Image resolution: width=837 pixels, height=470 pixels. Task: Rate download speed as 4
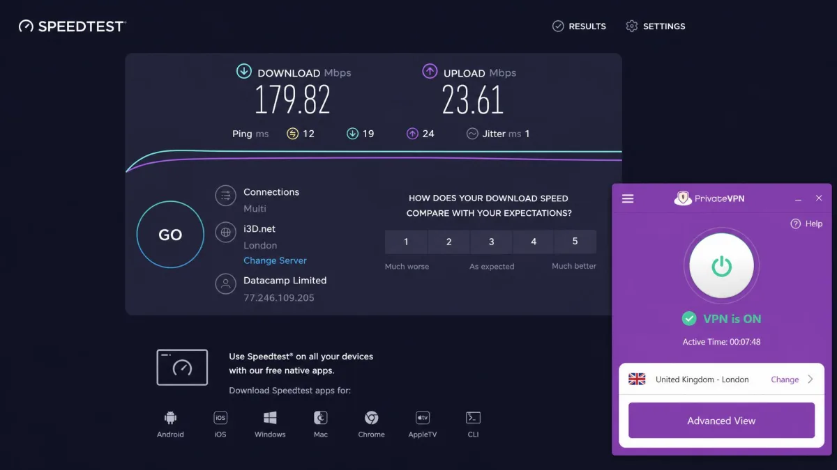[x=534, y=242]
